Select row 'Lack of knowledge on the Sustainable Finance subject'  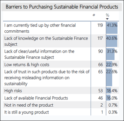tap(61, 41)
